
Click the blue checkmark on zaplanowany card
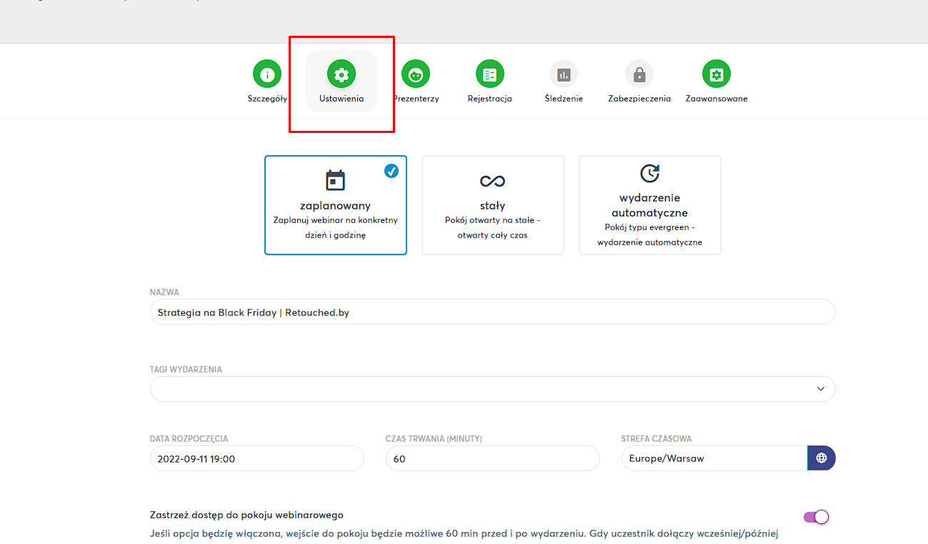391,171
